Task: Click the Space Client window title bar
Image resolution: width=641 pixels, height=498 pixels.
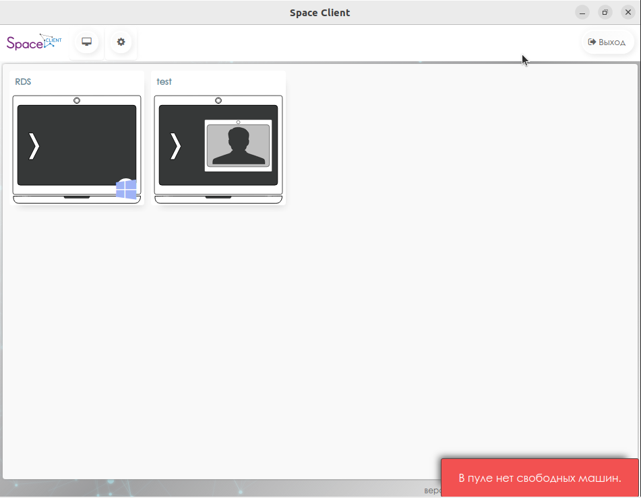Action: (319, 12)
